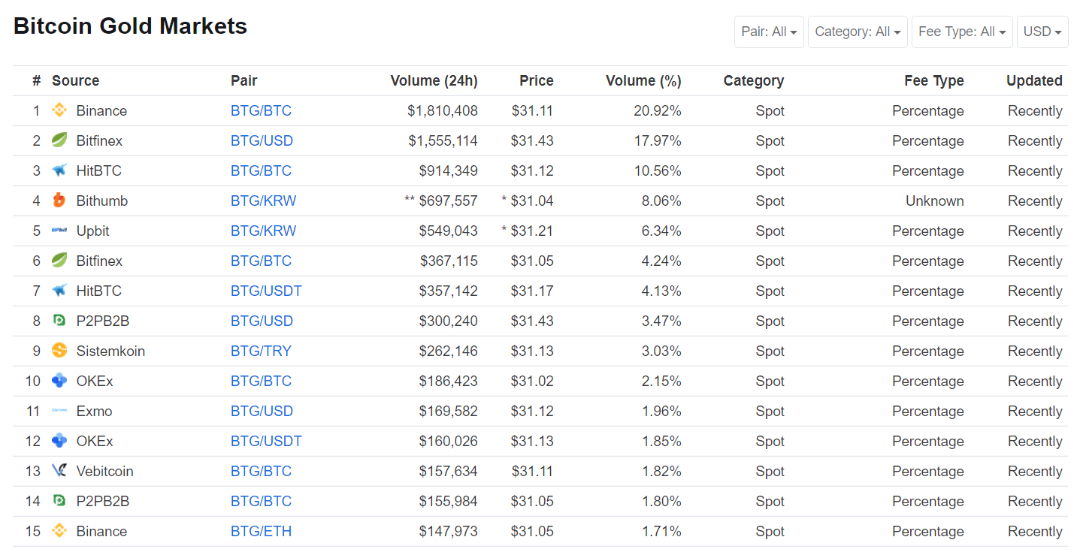Click the OKEx icon in row 10

(59, 381)
